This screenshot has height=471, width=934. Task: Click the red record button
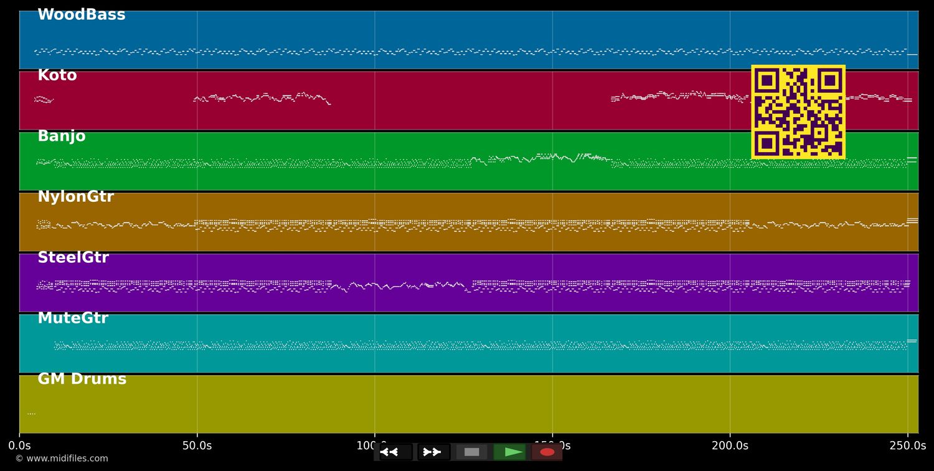(x=547, y=452)
